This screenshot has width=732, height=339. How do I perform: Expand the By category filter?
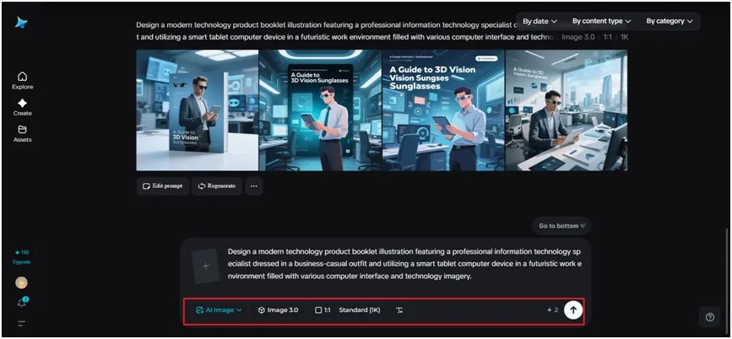(670, 21)
